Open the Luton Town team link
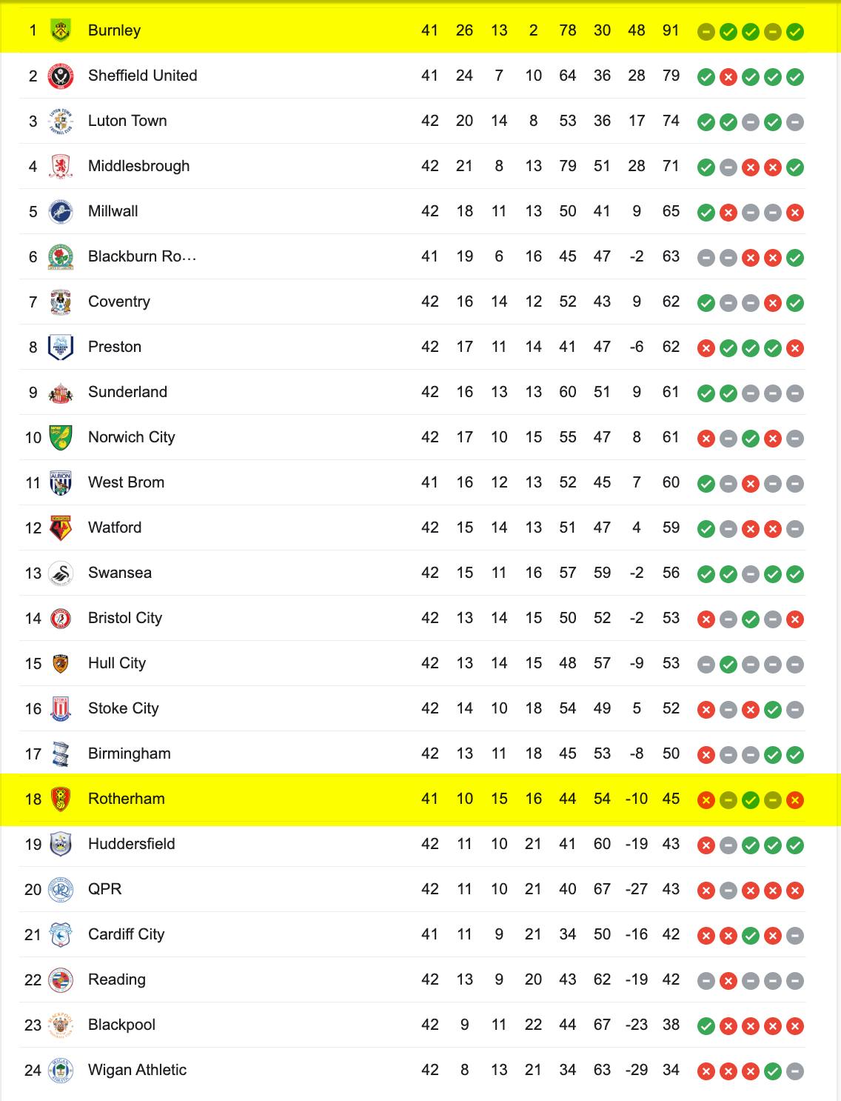Viewport: 841px width, 1101px height. click(127, 121)
